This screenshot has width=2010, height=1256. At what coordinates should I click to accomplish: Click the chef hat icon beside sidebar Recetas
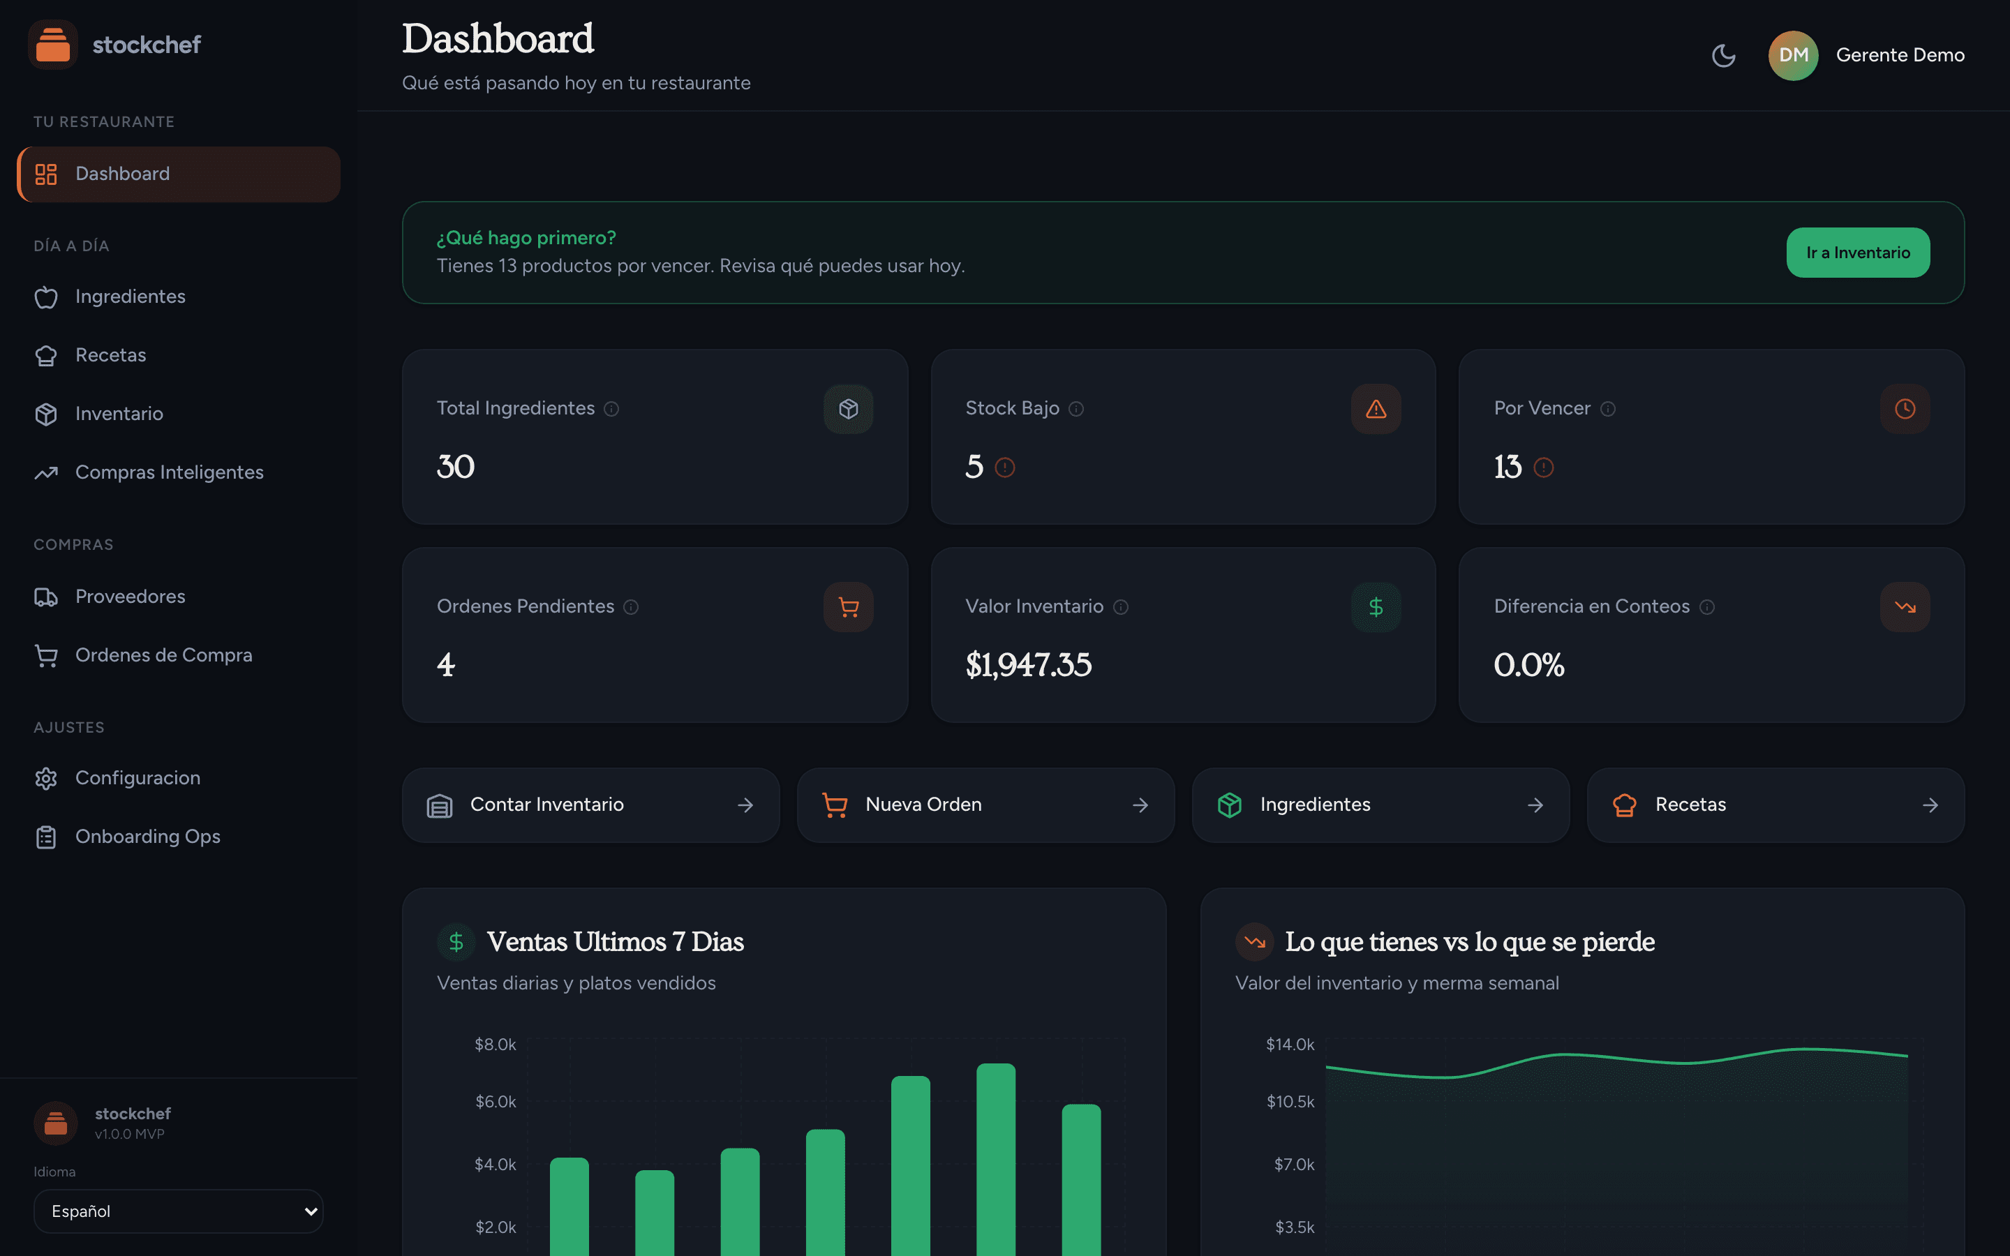(x=45, y=356)
